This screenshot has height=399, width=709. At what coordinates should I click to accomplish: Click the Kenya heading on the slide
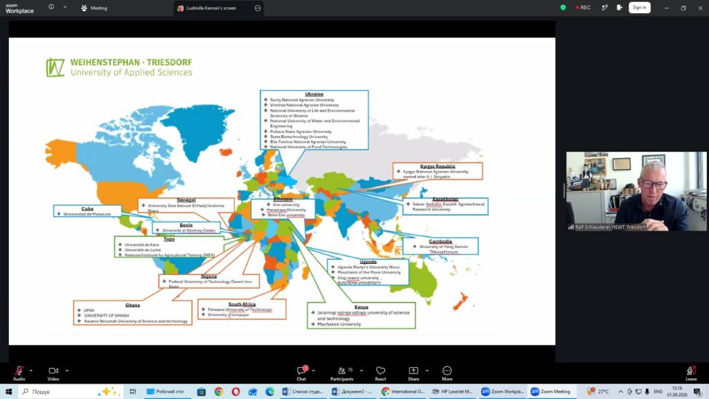click(x=361, y=307)
